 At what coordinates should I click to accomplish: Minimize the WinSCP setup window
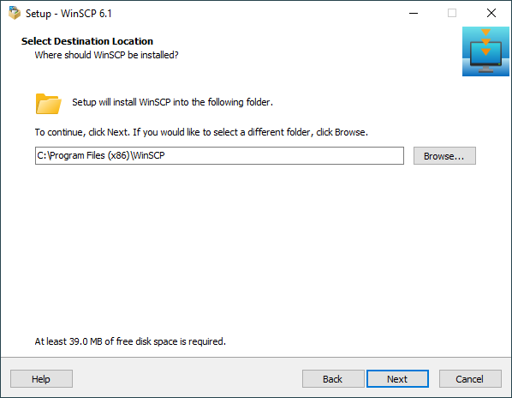[414, 14]
